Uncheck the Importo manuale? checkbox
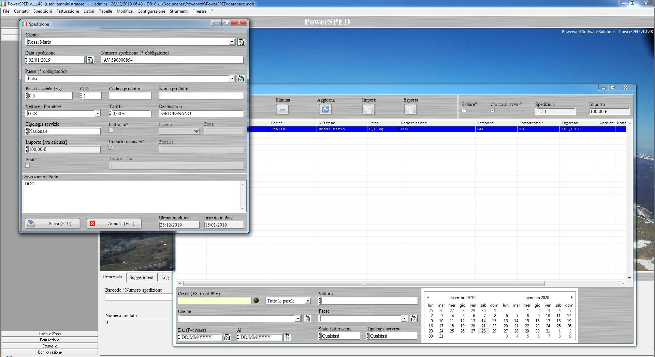This screenshot has width=655, height=357. [x=111, y=148]
